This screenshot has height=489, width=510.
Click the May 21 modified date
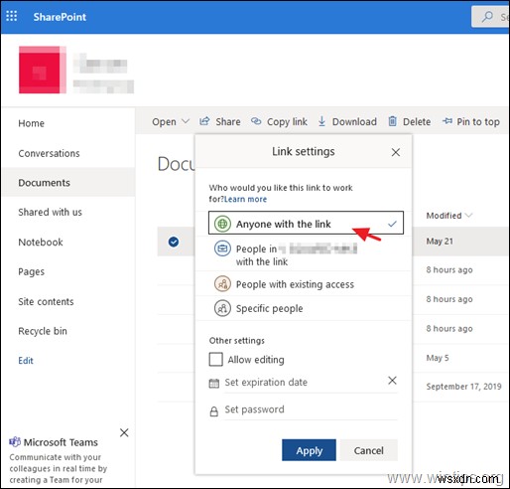tap(440, 242)
